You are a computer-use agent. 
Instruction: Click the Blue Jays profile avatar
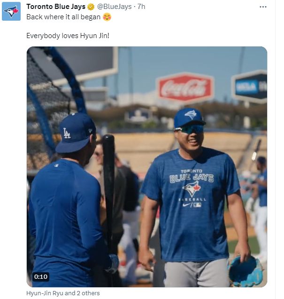click(11, 11)
